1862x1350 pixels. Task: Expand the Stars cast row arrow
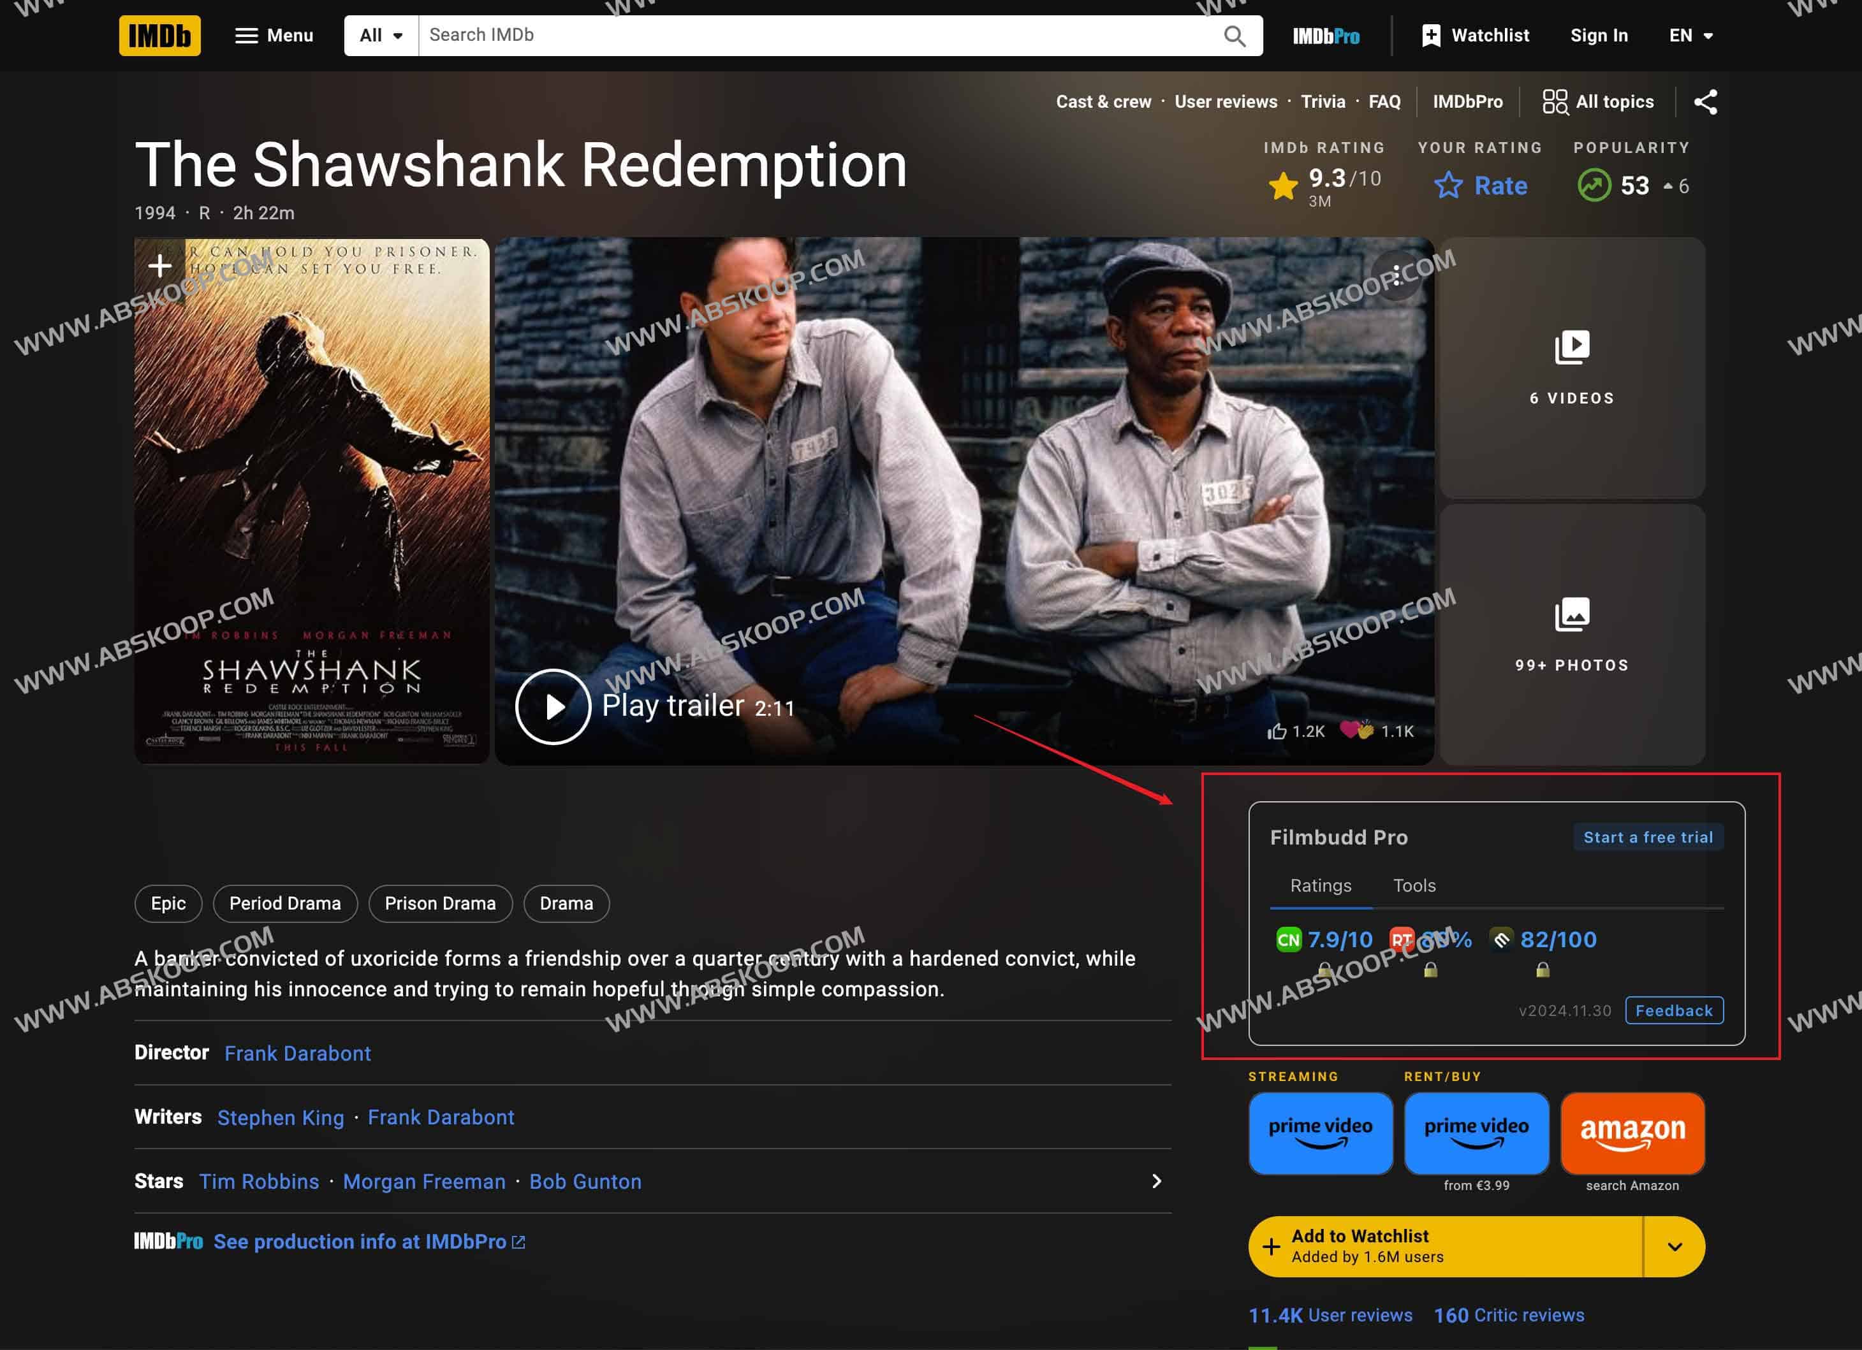point(1156,1181)
